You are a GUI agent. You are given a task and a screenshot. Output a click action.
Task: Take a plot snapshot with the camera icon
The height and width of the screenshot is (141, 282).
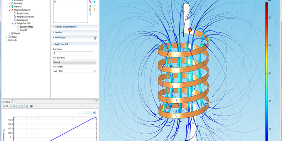[x=31, y=106]
